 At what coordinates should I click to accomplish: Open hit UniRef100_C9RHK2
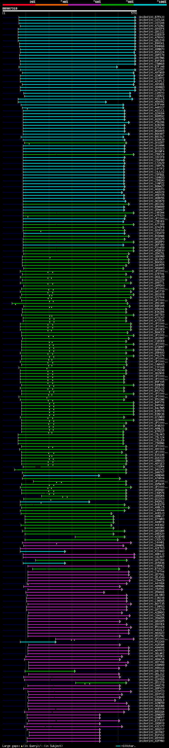click(152, 566)
